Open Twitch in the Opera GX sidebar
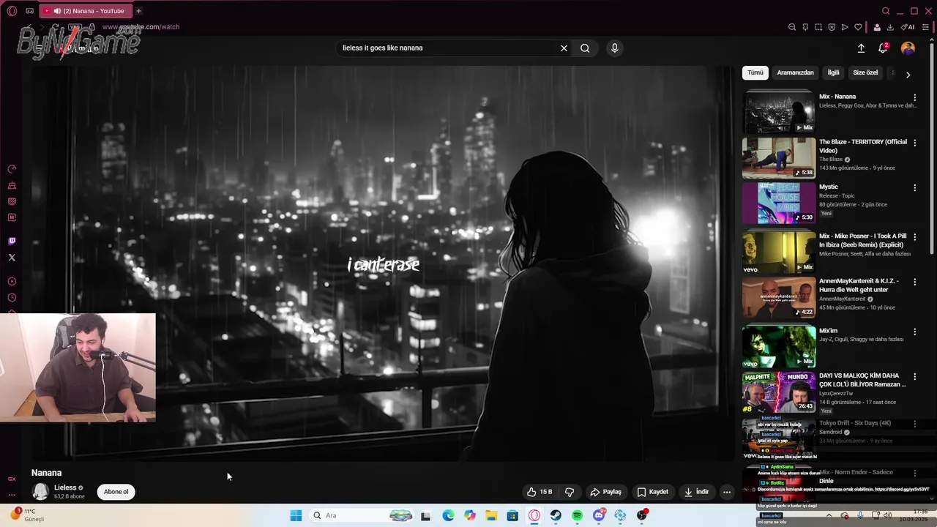 [x=12, y=241]
